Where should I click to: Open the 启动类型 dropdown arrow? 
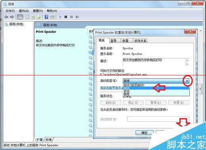[187, 81]
